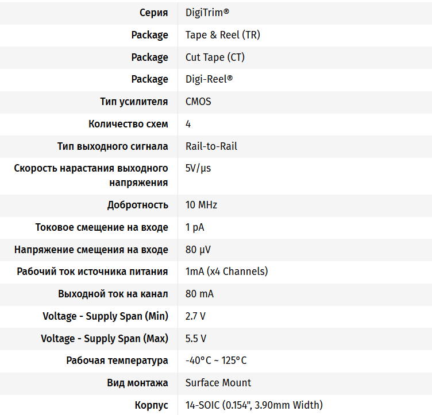Viewport: 432px width, 415px height.
Task: Select the Tape & Reel (TR) package value
Action: click(222, 35)
